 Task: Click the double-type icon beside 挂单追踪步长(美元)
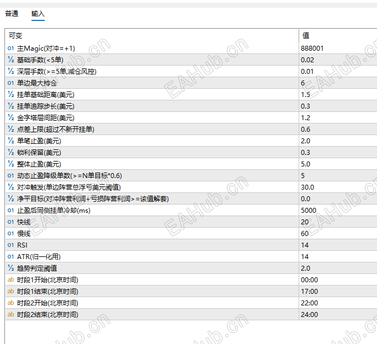click(x=11, y=106)
